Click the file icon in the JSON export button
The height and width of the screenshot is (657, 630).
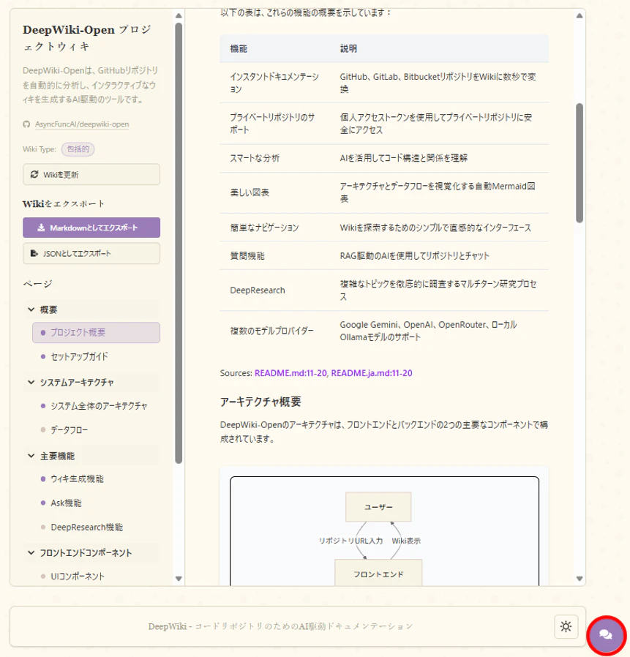[34, 253]
